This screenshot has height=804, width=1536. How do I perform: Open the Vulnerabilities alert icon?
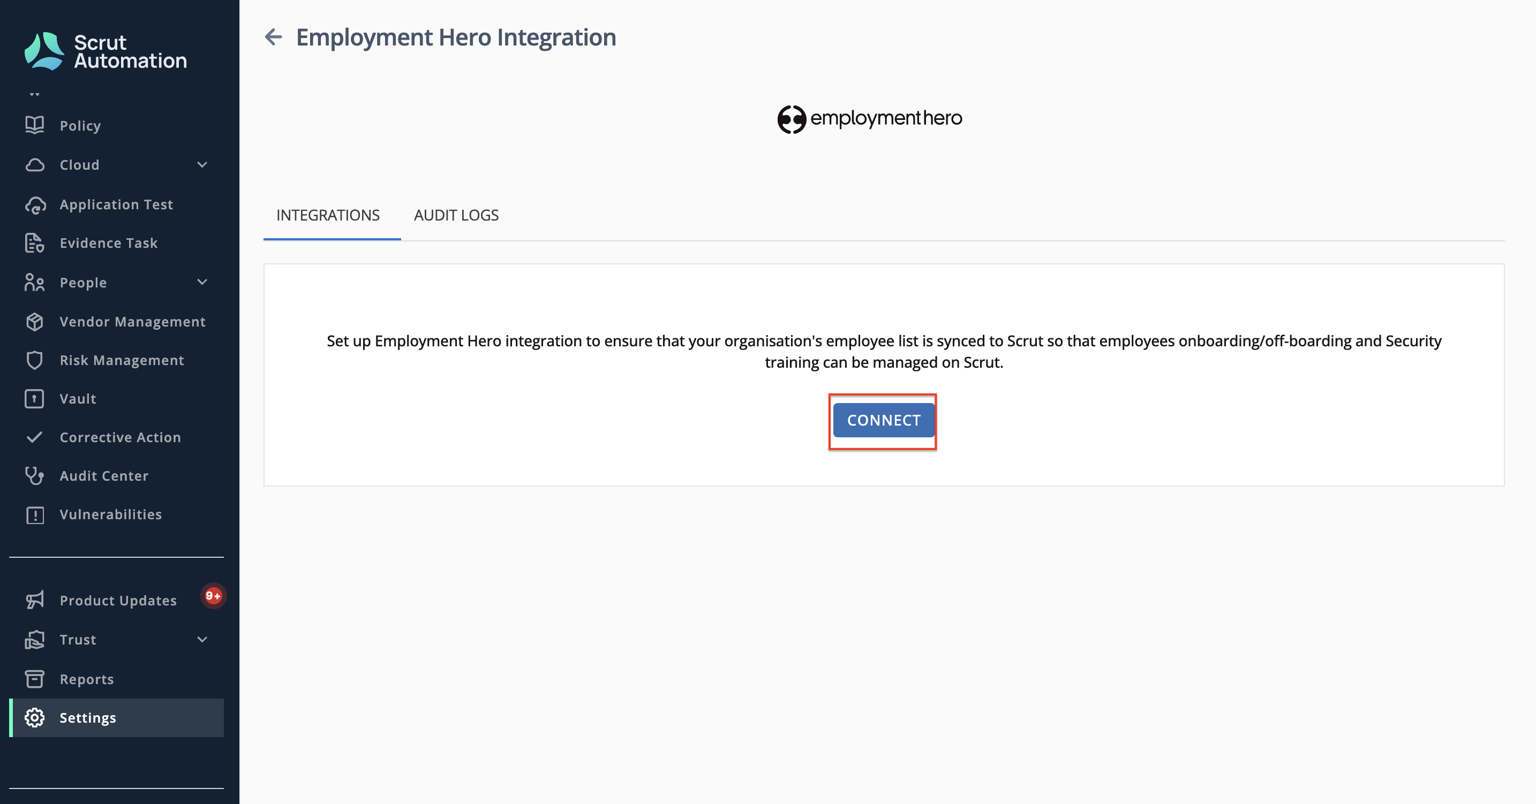click(35, 514)
